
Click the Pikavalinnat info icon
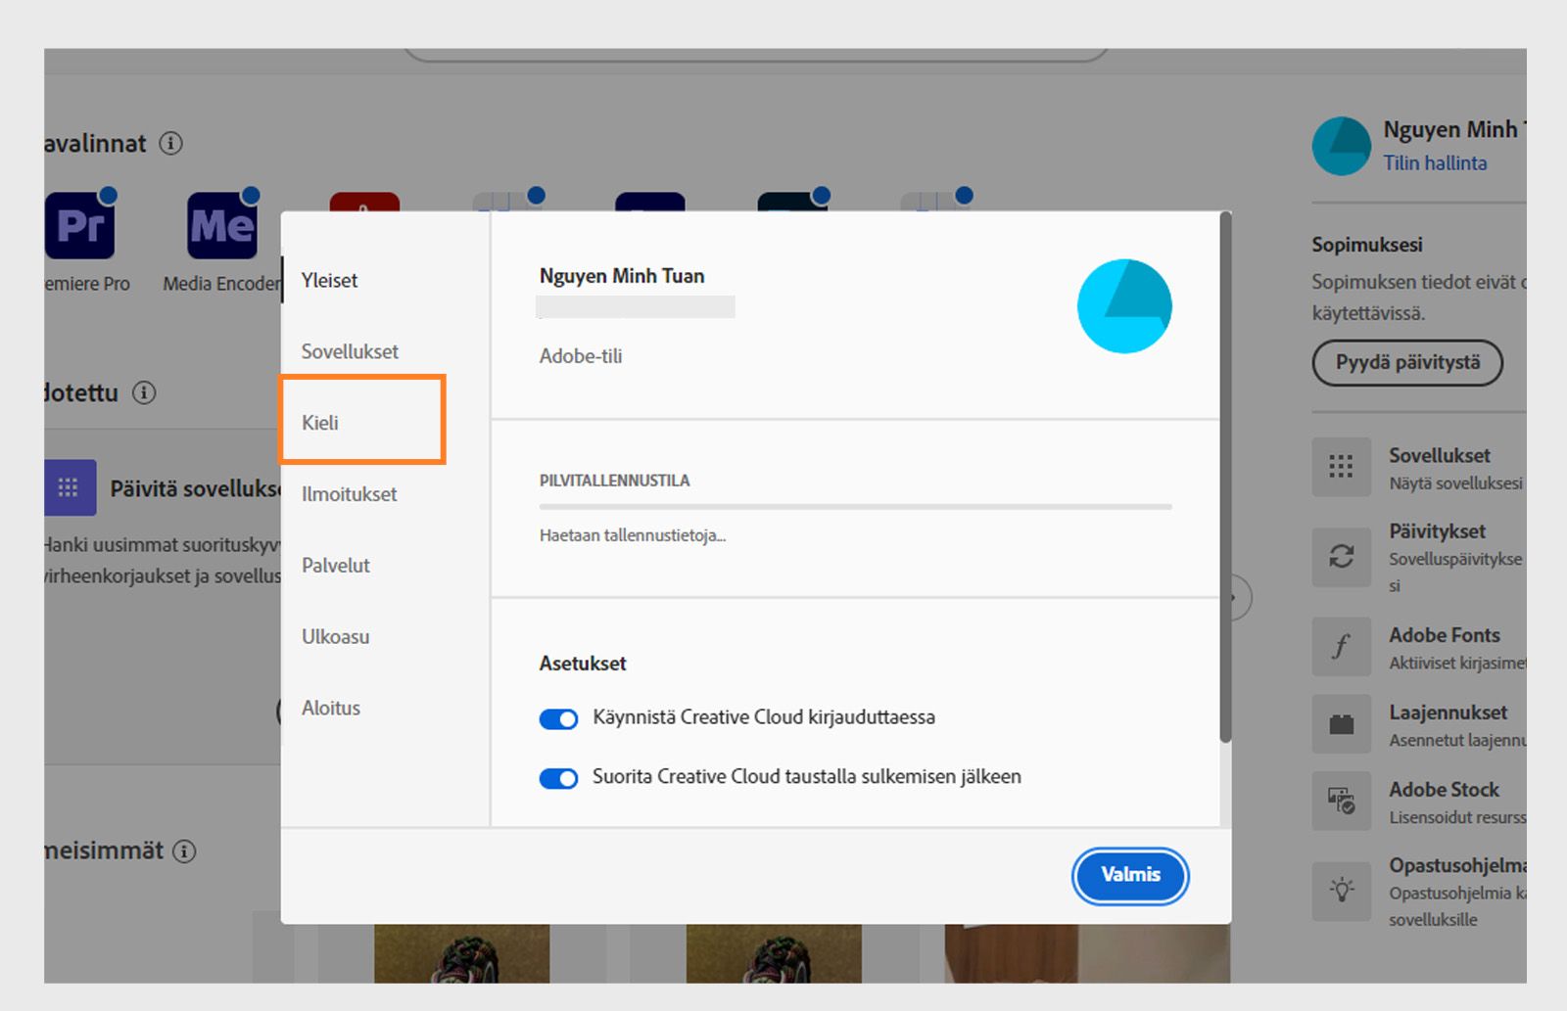click(172, 143)
